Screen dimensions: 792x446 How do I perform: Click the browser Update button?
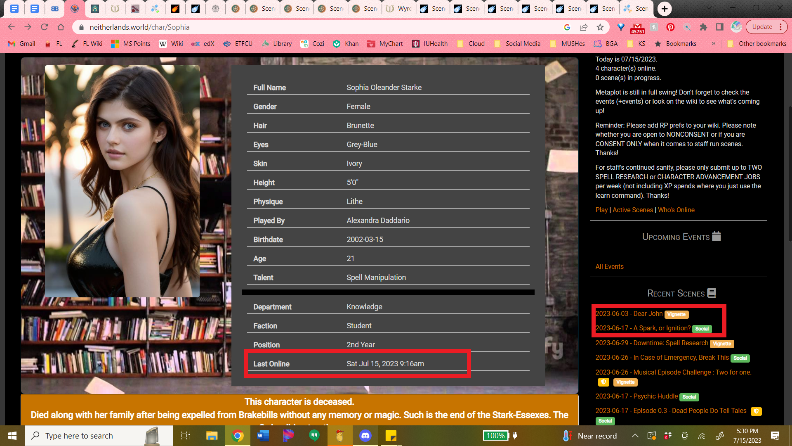click(x=762, y=27)
